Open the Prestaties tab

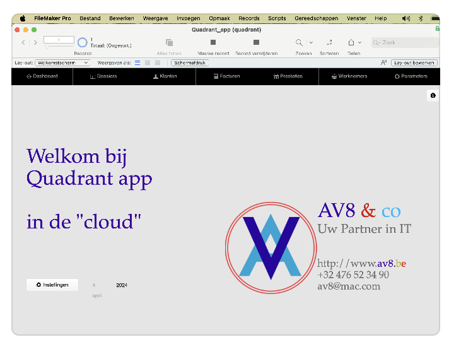coord(288,76)
